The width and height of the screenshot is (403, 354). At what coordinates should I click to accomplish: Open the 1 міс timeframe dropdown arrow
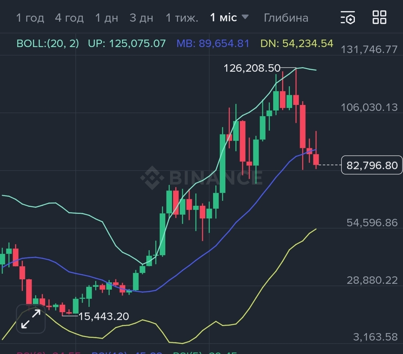point(245,17)
